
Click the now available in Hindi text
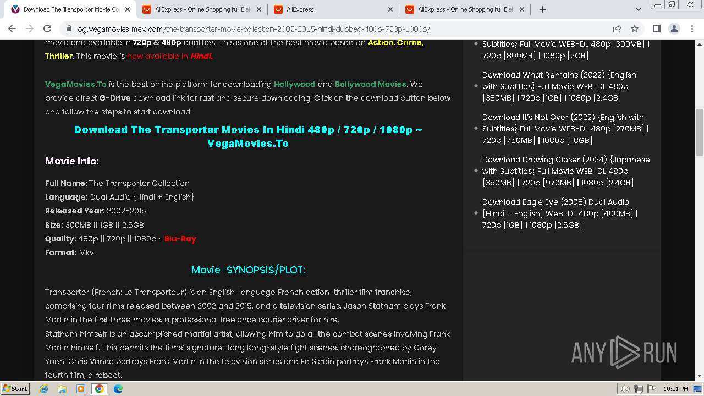pos(170,56)
